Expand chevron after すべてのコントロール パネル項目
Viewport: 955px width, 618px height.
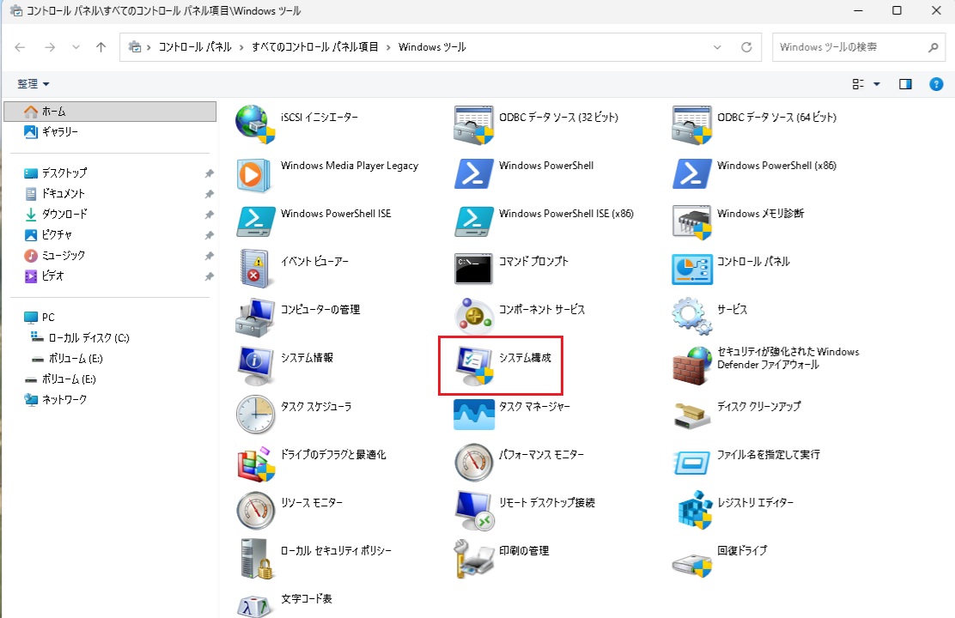tap(388, 47)
